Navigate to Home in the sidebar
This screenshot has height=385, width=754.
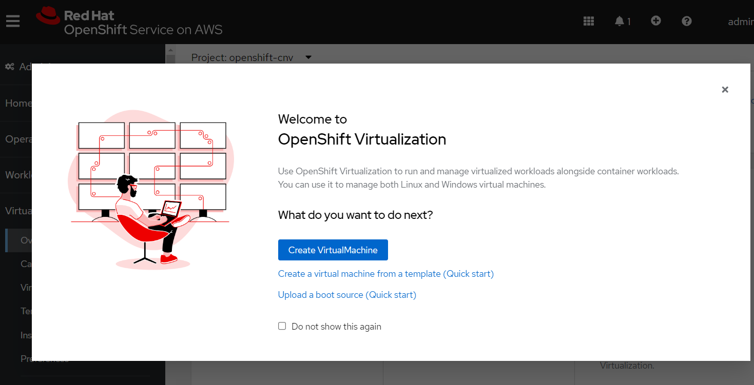18,103
